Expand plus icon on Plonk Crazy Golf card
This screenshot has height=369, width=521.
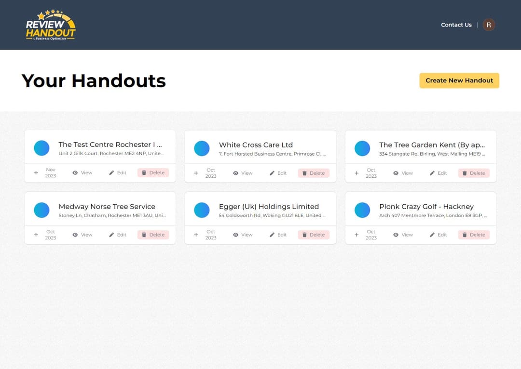click(x=356, y=235)
